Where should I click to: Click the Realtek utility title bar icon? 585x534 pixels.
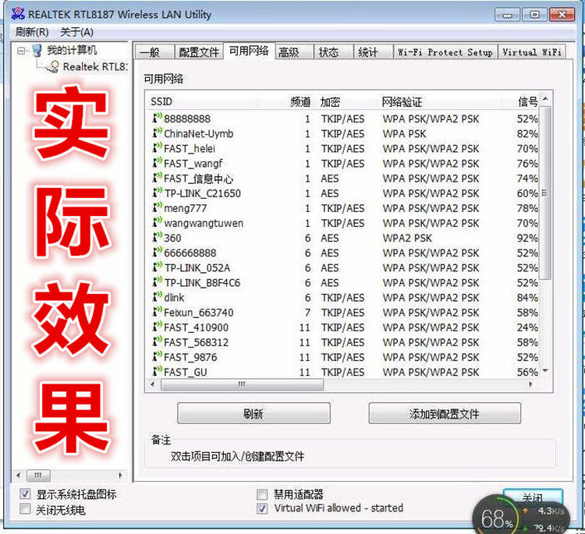pos(17,14)
